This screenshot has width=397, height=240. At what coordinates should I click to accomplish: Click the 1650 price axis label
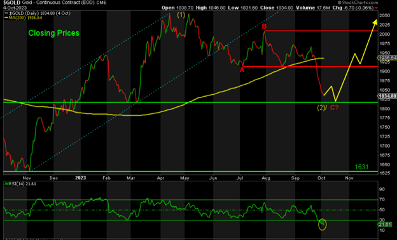coord(384,164)
